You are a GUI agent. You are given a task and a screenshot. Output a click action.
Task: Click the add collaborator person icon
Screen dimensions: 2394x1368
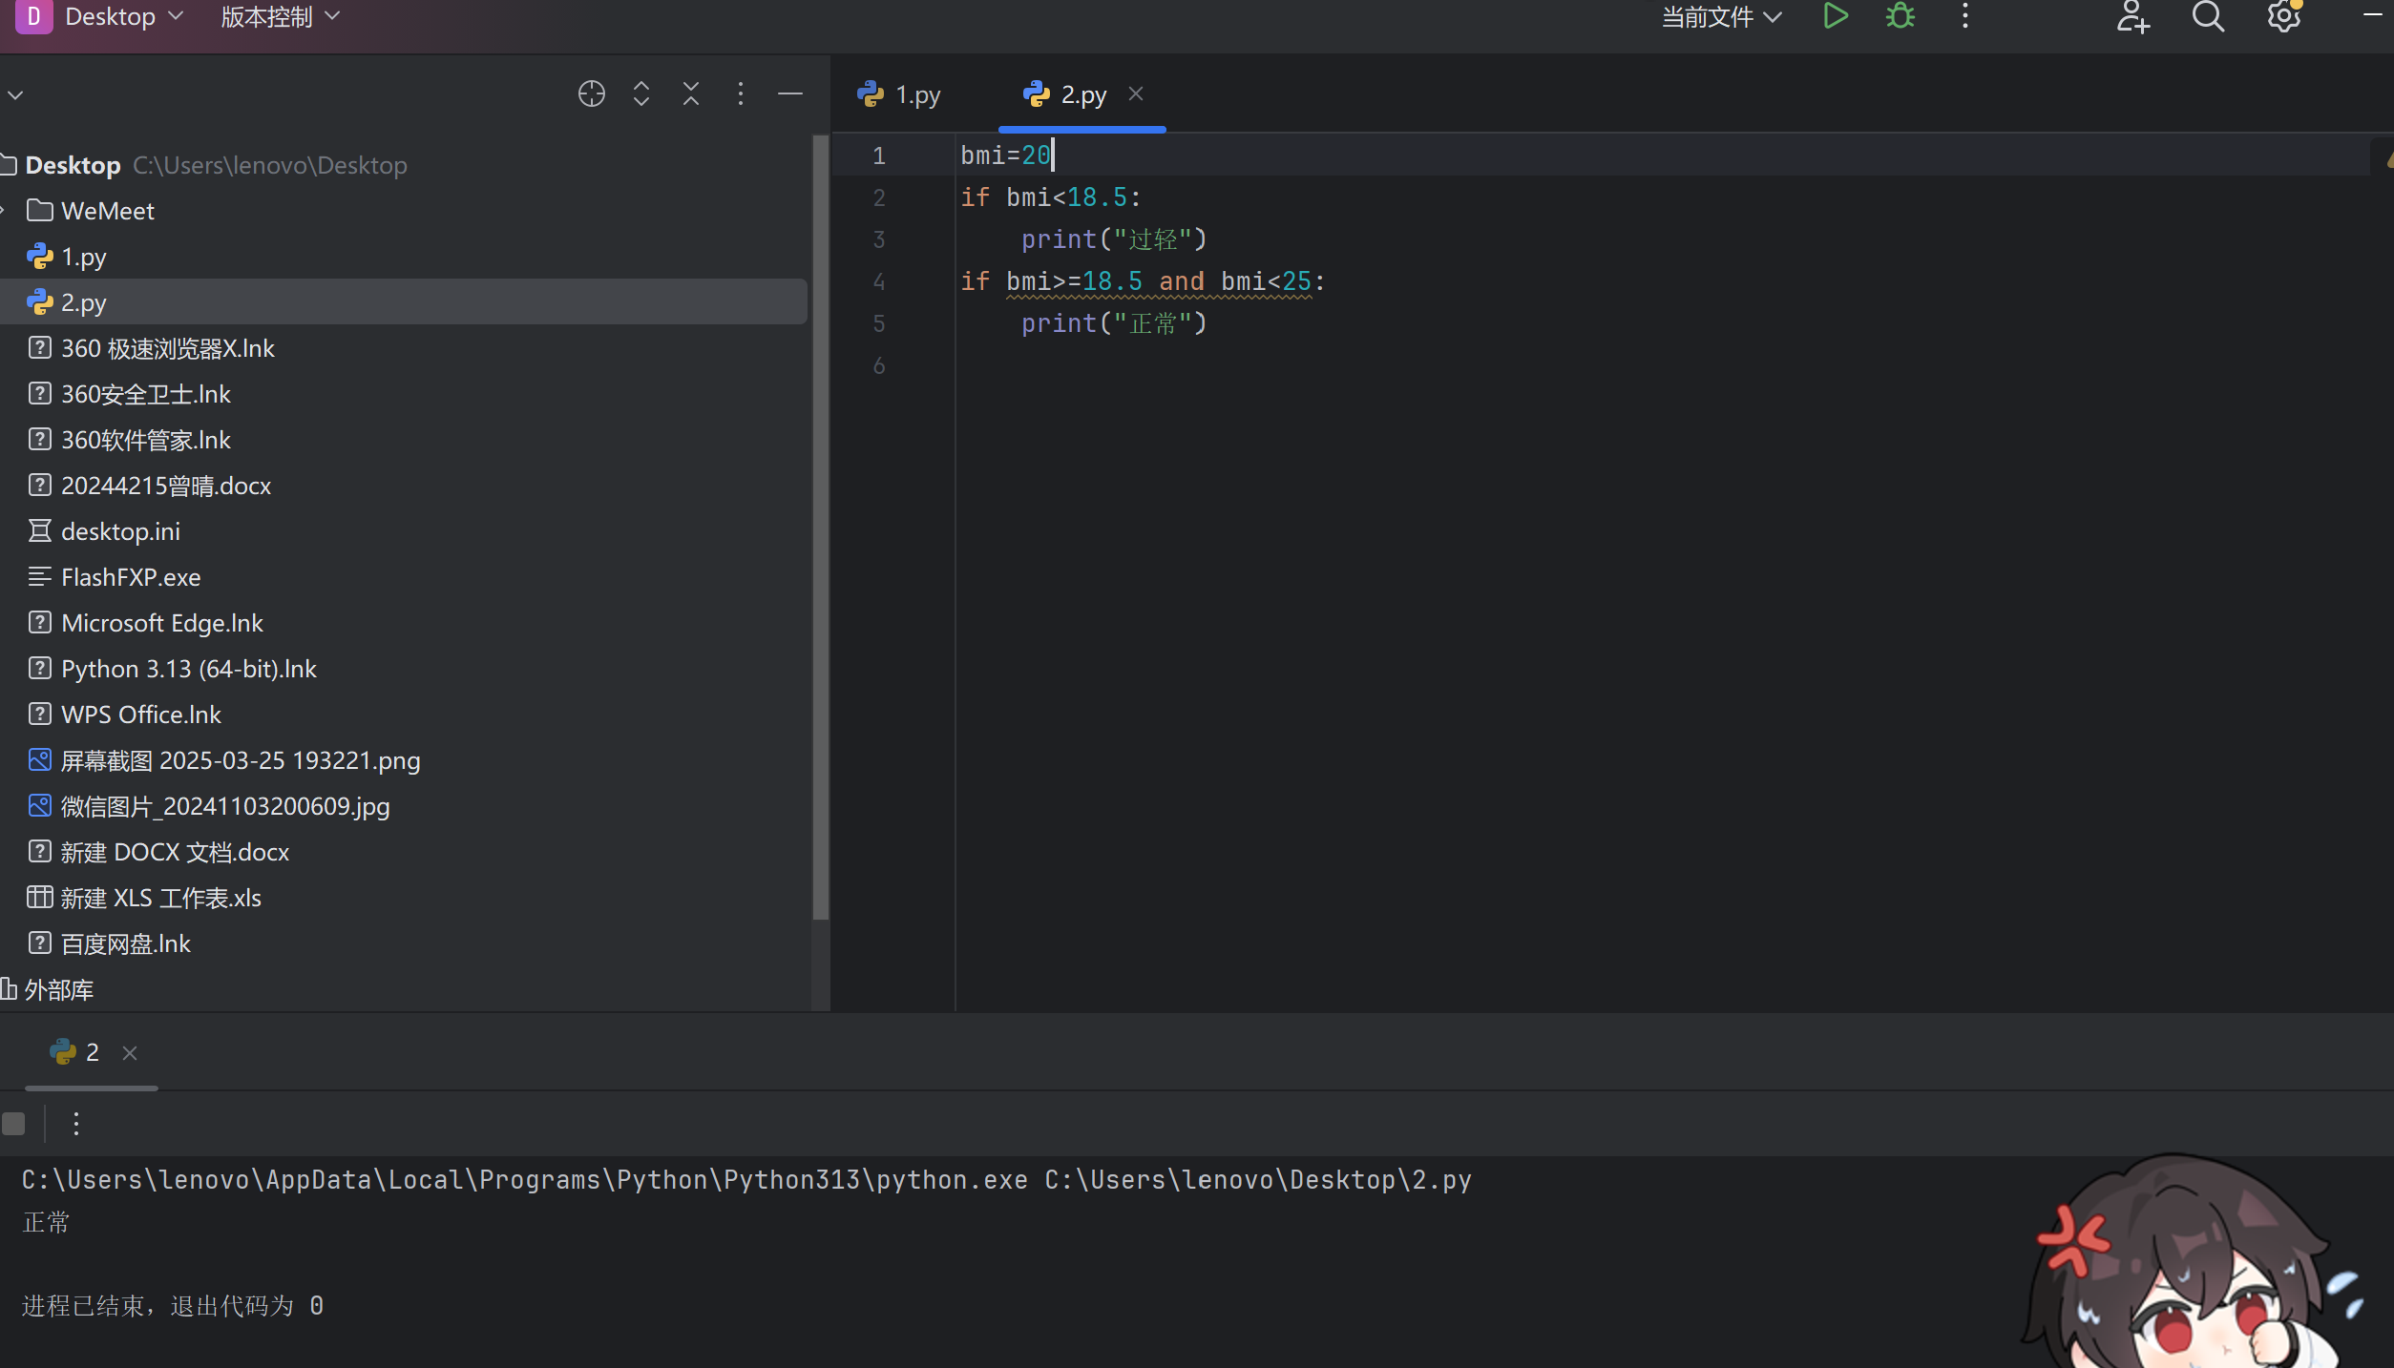click(2131, 16)
